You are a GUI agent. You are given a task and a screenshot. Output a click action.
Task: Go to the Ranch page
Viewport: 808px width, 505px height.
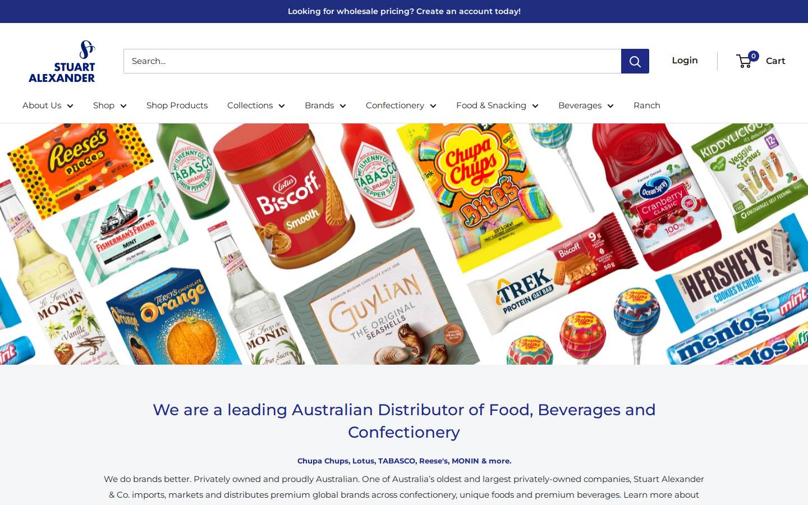(x=646, y=105)
